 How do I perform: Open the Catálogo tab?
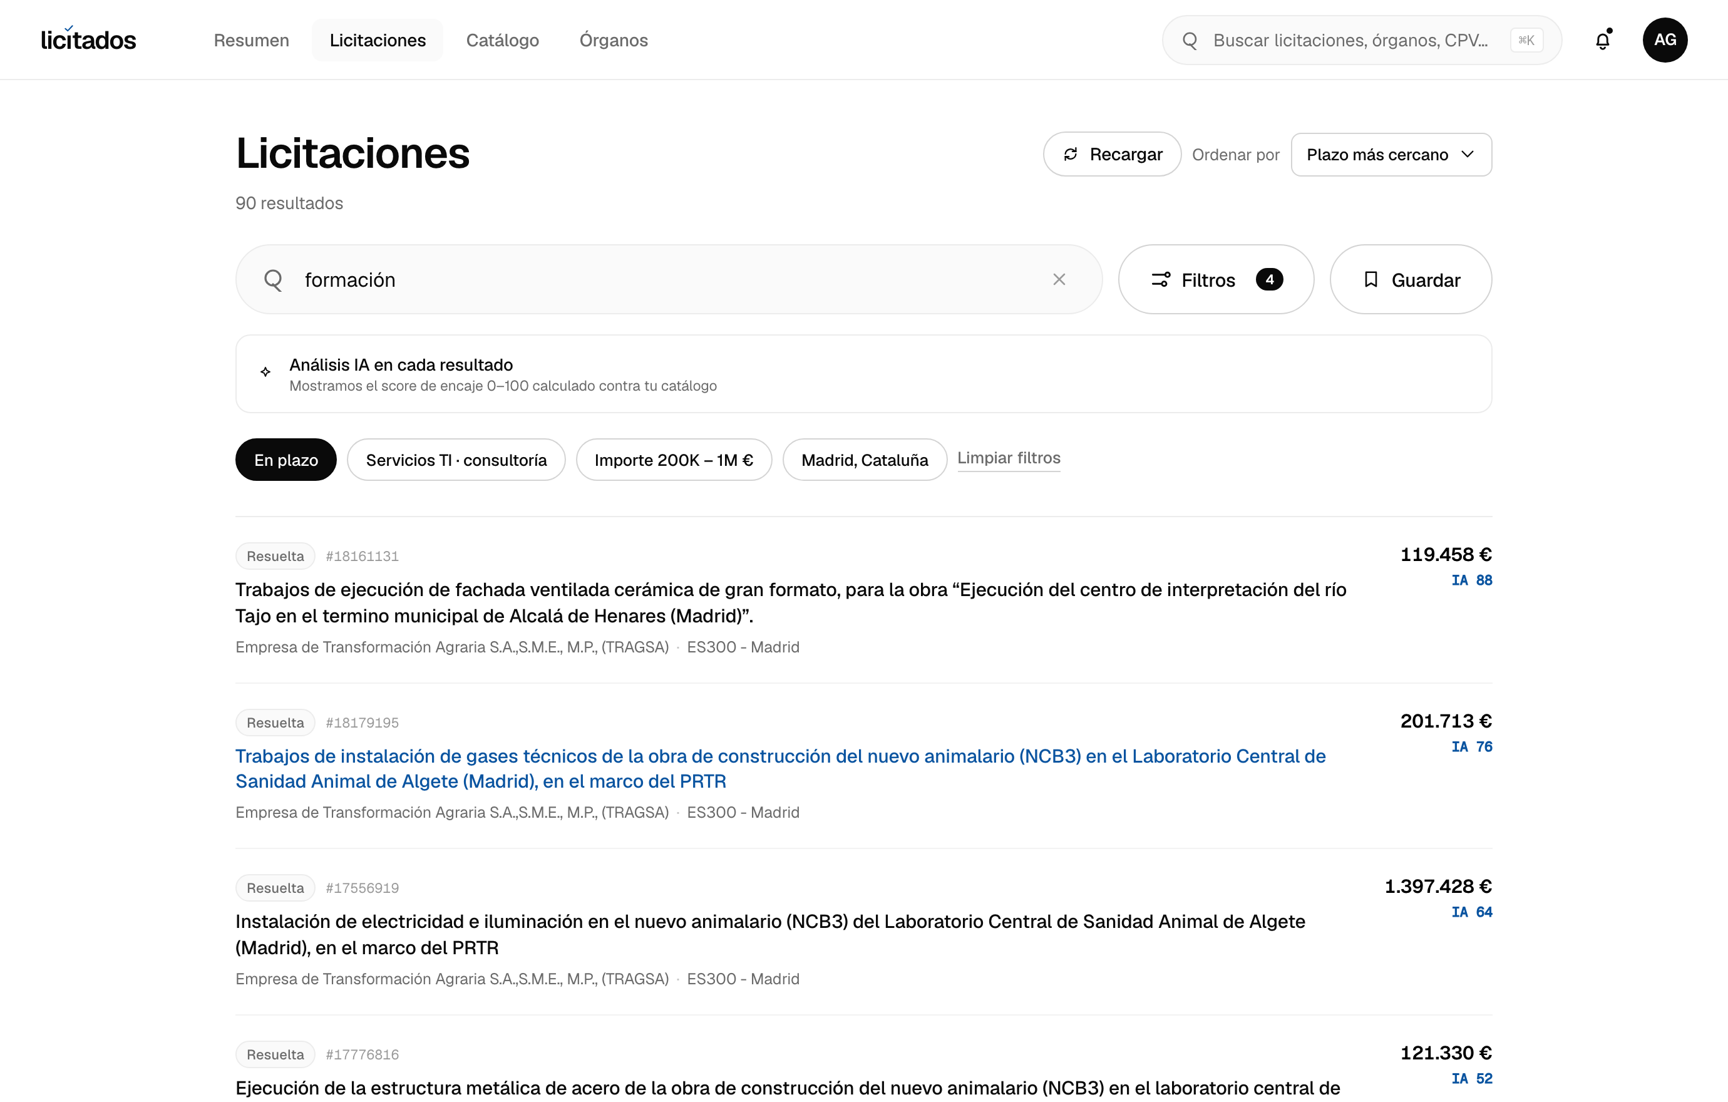(502, 40)
